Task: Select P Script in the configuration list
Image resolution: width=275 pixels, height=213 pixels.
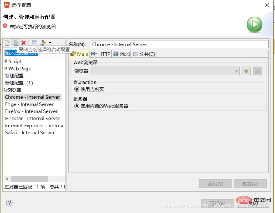Action: point(13,61)
